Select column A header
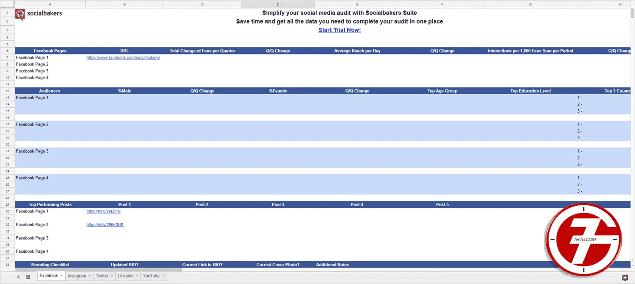The width and height of the screenshot is (635, 284). pyautogui.click(x=50, y=4)
